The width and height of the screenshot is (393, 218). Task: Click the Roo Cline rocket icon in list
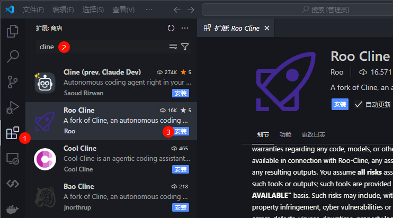coord(45,121)
